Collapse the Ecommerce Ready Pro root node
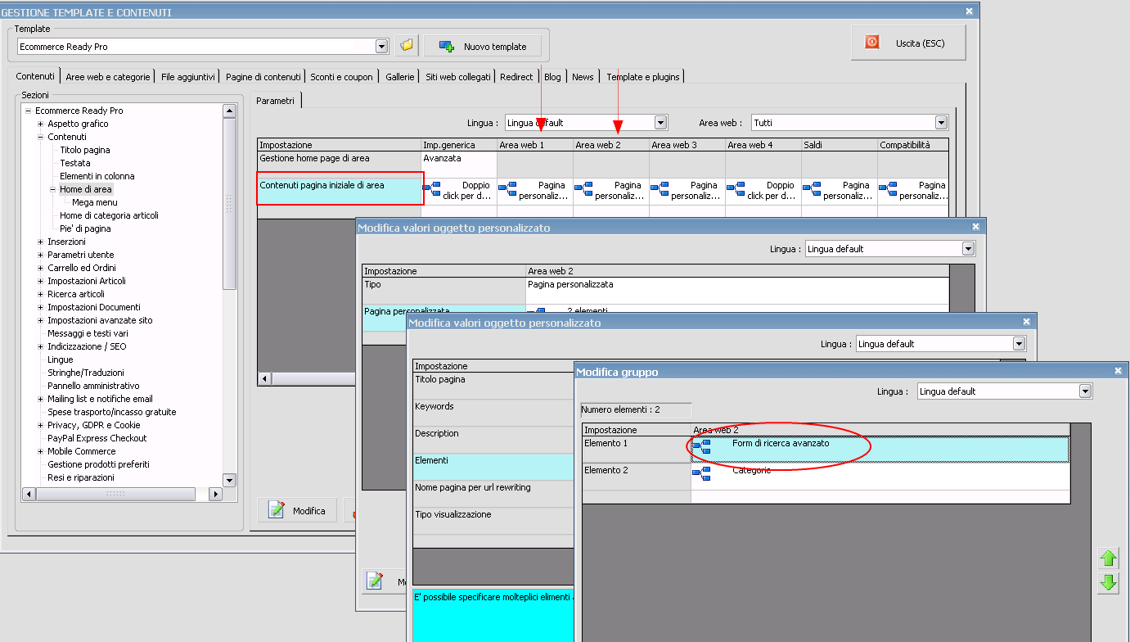 28,111
